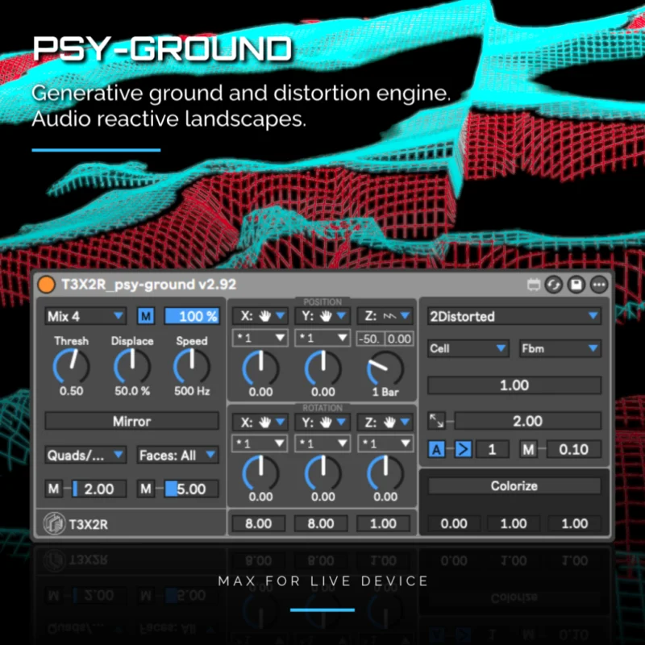This screenshot has height=645, width=645.
Task: Open the Rotation Y *1 multiplier menu
Action: pyautogui.click(x=322, y=443)
